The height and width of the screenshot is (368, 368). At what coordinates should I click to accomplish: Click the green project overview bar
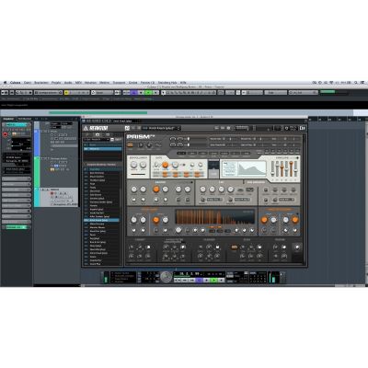pos(98,112)
